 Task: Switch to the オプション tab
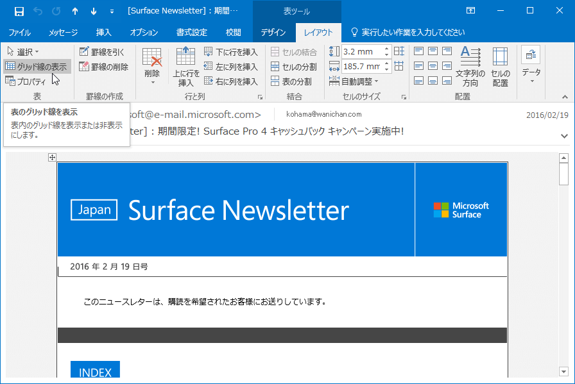coord(144,33)
